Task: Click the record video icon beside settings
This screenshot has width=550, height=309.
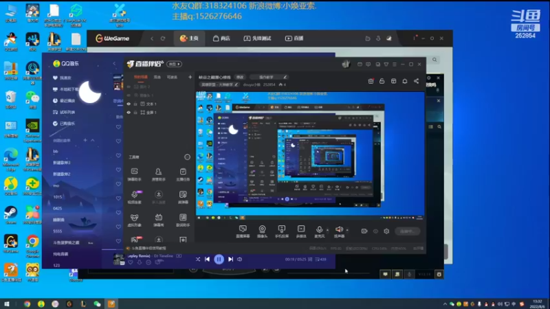Action: pyautogui.click(x=364, y=231)
